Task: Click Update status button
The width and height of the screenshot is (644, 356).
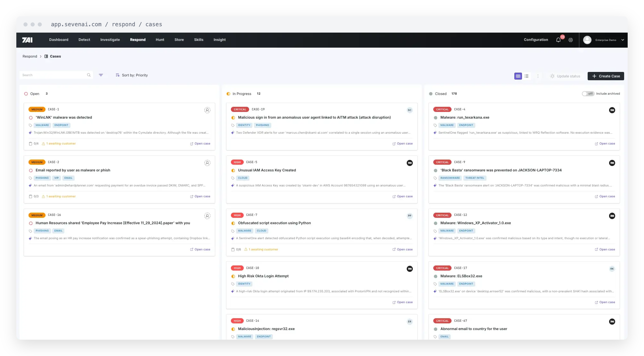Action: coord(565,76)
